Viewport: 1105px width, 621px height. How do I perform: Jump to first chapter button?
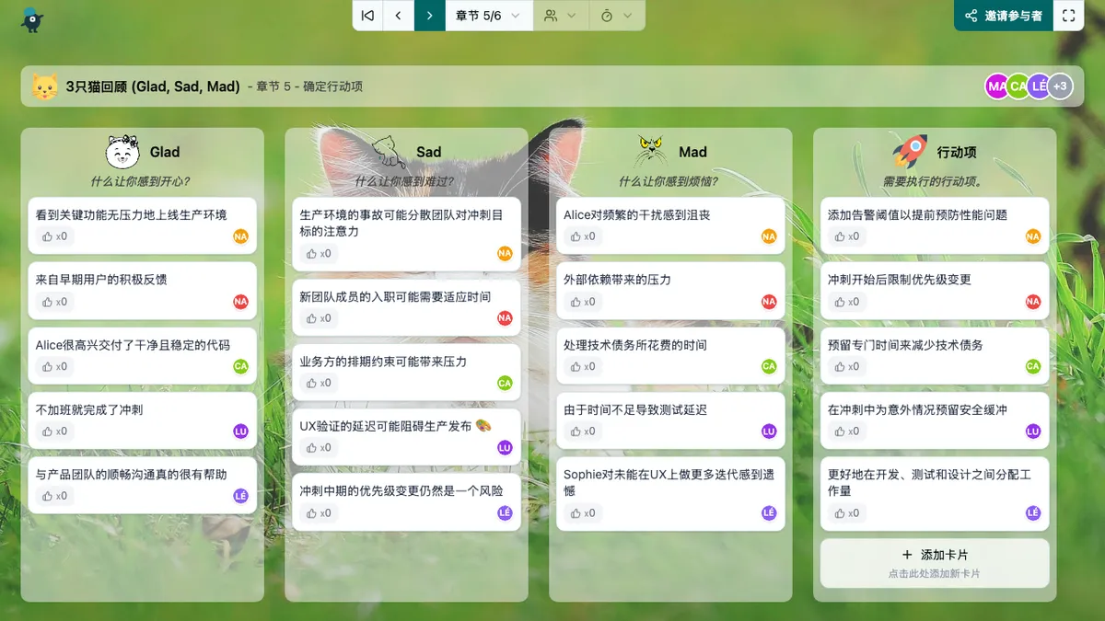coord(367,16)
